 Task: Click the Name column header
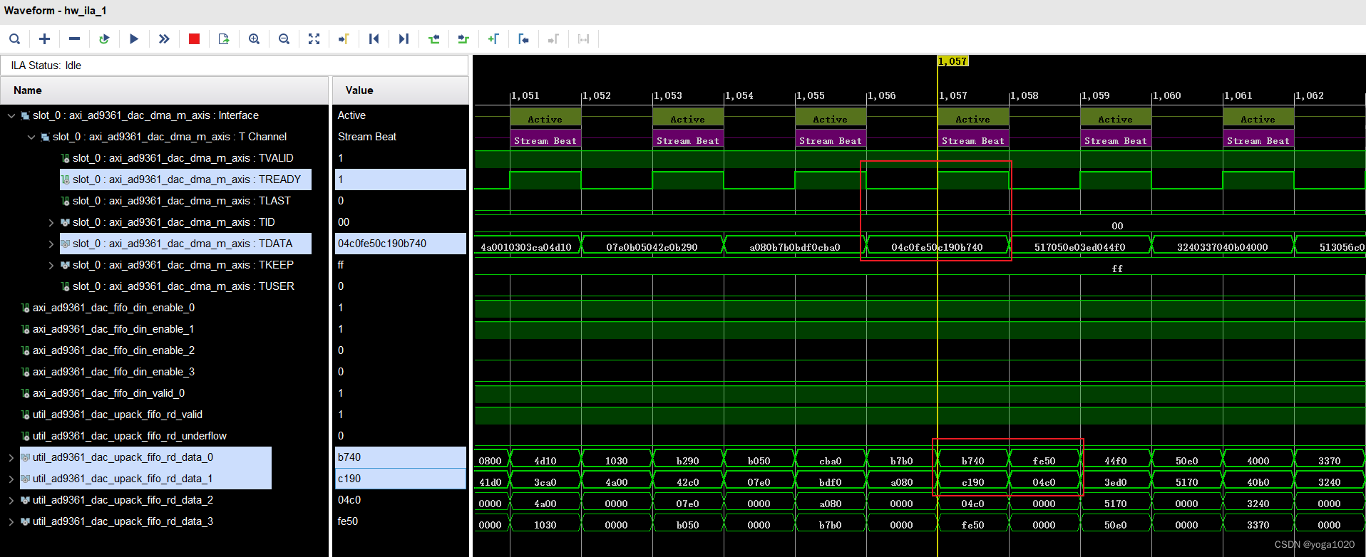pos(164,90)
